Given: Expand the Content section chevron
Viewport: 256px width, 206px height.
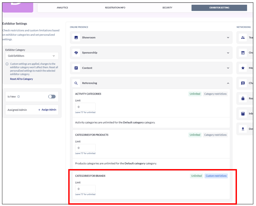Looking at the screenshot, I should [x=228, y=68].
